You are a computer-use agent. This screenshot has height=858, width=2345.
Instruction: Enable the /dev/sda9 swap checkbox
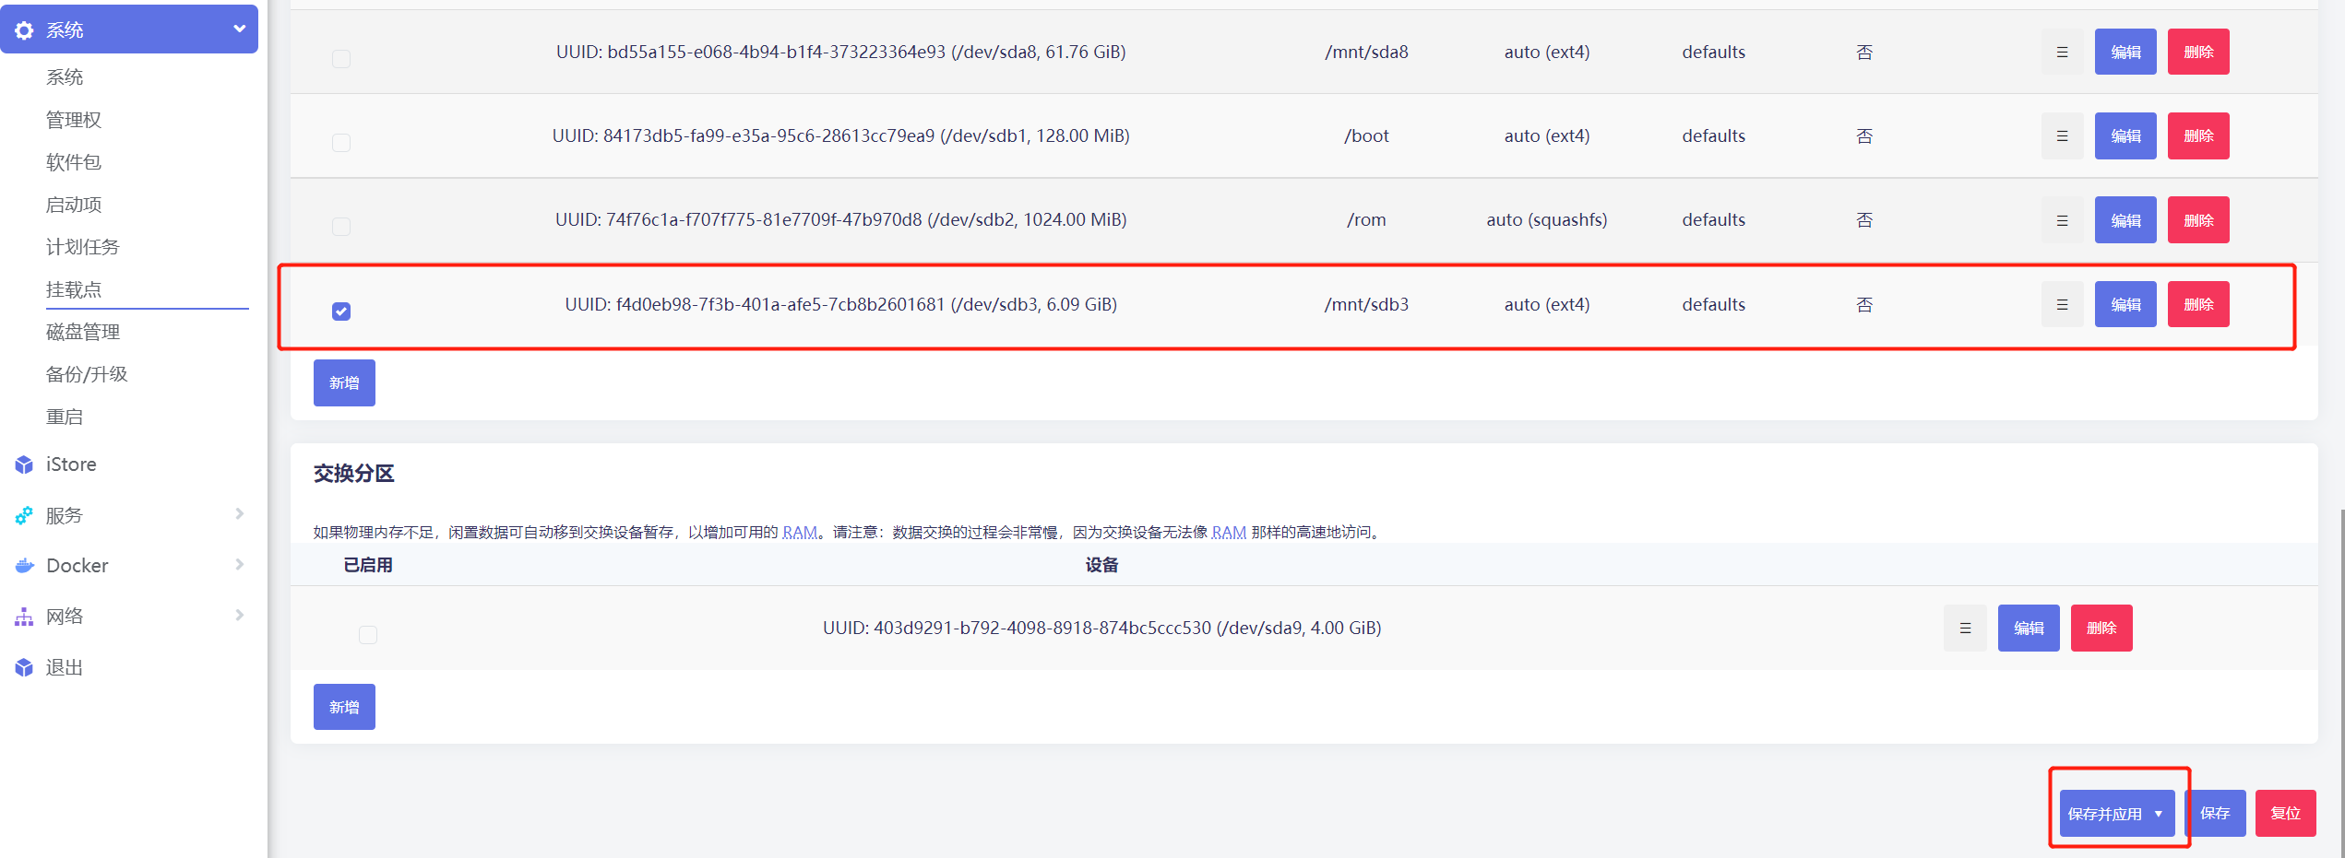(368, 635)
